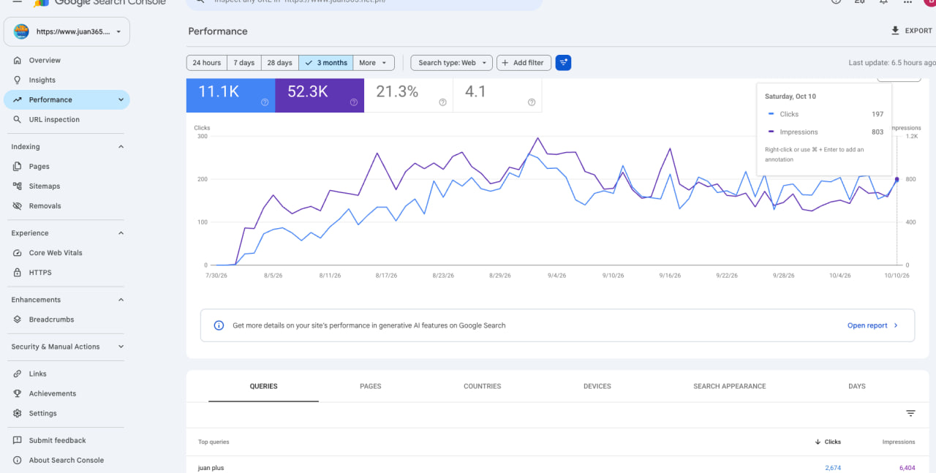
Task: Open the Sitemaps section icon
Action: pos(18,186)
